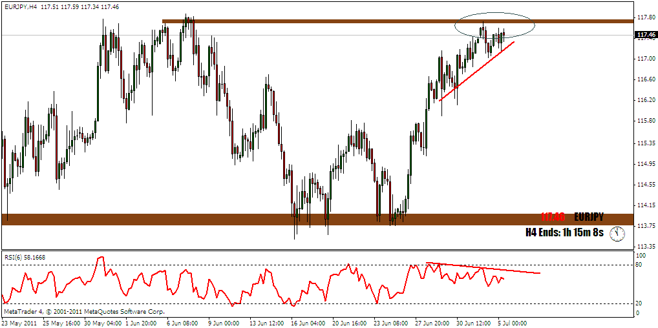658x328 pixels.
Task: Click the RSI scale value 100
Action: point(642,256)
